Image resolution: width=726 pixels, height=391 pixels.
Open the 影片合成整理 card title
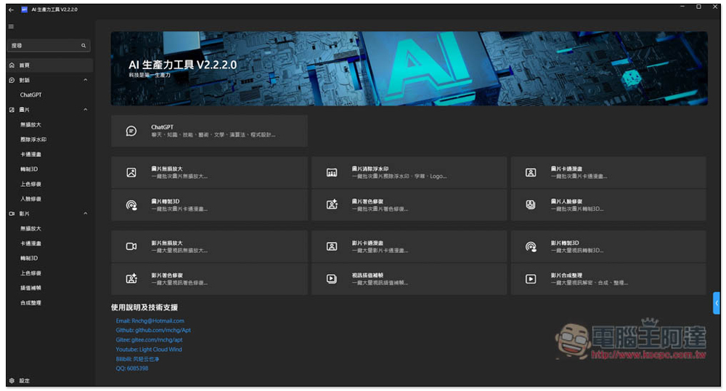566,275
